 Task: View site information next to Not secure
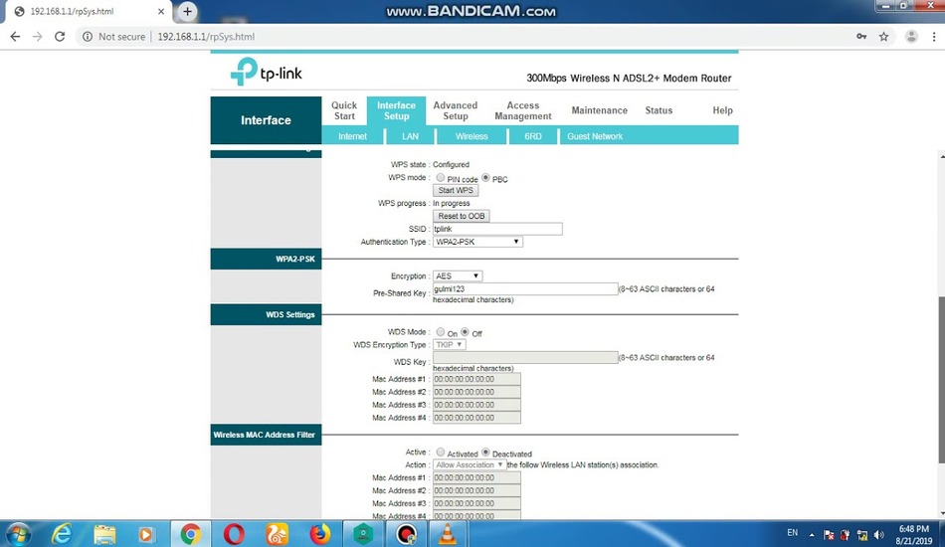tap(88, 37)
